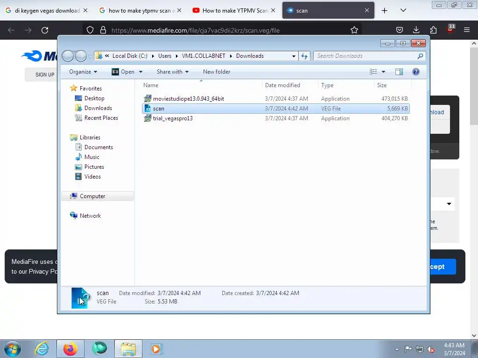
Task: Switch to YouTube 'How to make YTPMV Scan' tab
Action: pos(234,11)
